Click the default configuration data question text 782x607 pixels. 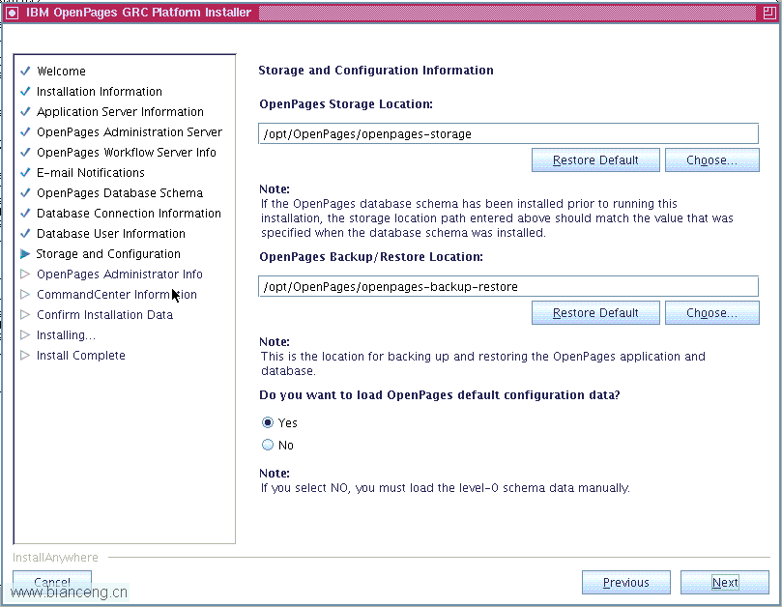point(440,395)
